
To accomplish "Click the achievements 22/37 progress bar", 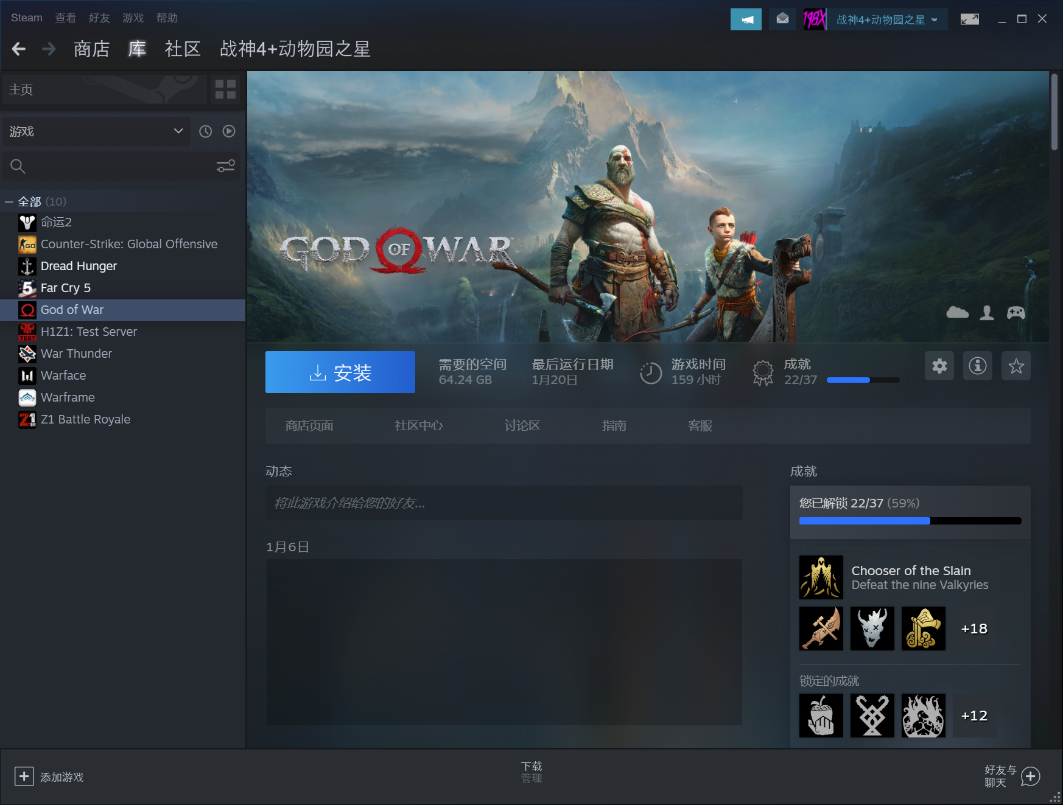I will tap(910, 521).
